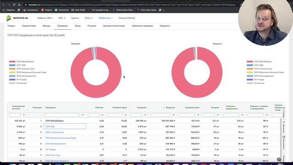Toggle Остальные in Выручка chart legend
The height and width of the screenshot is (165, 293).
[255, 83]
